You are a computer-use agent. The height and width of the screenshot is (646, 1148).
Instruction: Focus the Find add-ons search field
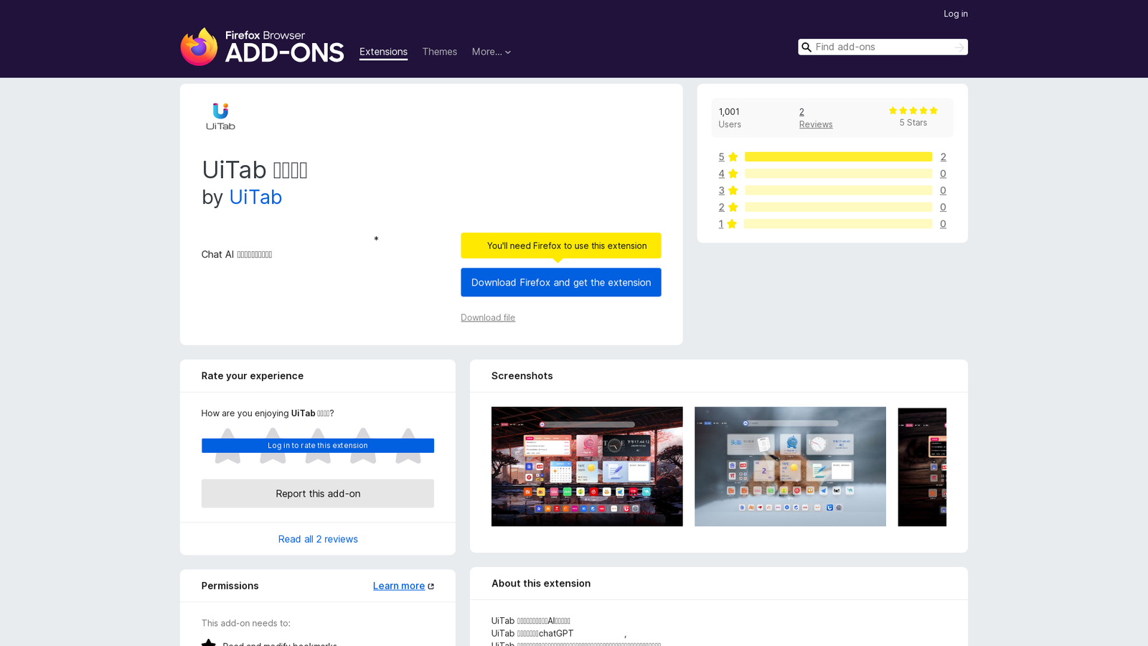coord(883,47)
